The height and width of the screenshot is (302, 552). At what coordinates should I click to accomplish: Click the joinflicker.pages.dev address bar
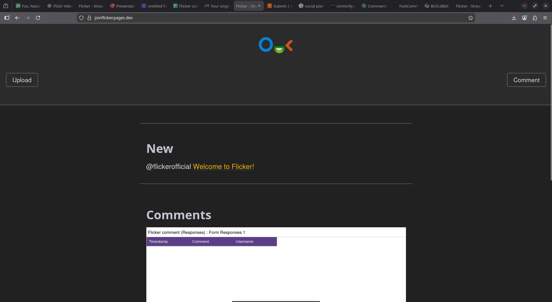[x=276, y=18]
